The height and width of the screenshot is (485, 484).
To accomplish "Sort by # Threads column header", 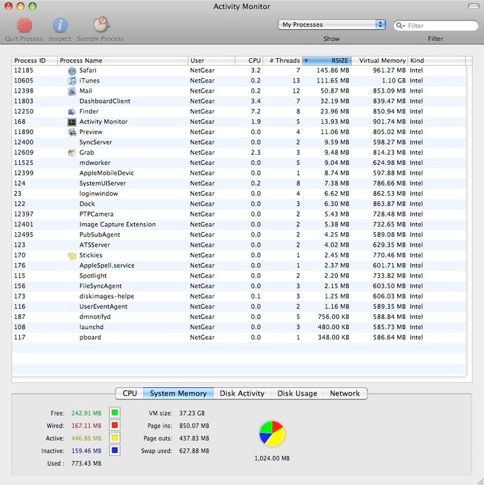I will pyautogui.click(x=283, y=61).
